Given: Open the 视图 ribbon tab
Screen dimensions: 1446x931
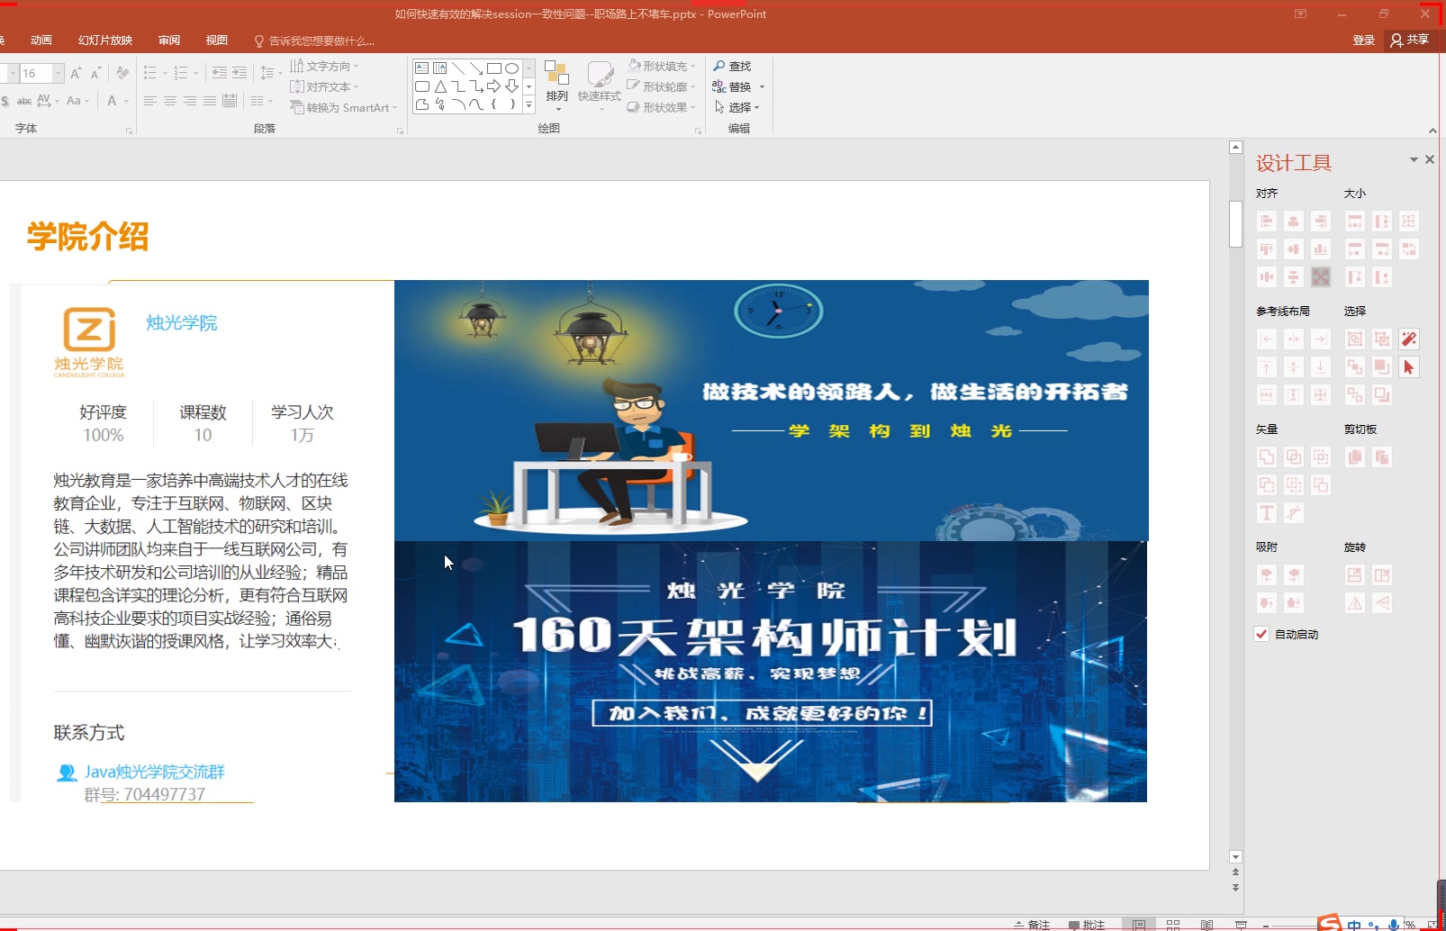Looking at the screenshot, I should [216, 41].
